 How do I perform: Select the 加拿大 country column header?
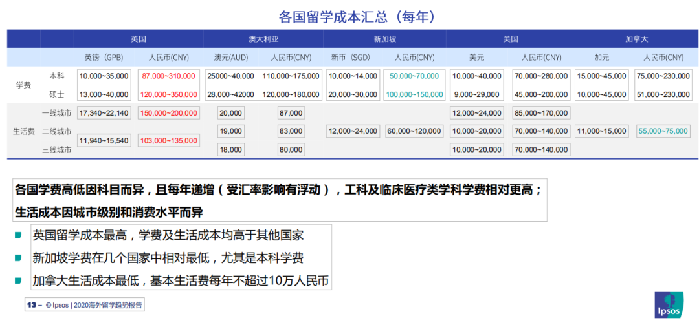(636, 39)
